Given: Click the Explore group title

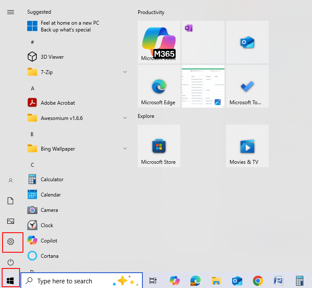Looking at the screenshot, I should tap(146, 116).
